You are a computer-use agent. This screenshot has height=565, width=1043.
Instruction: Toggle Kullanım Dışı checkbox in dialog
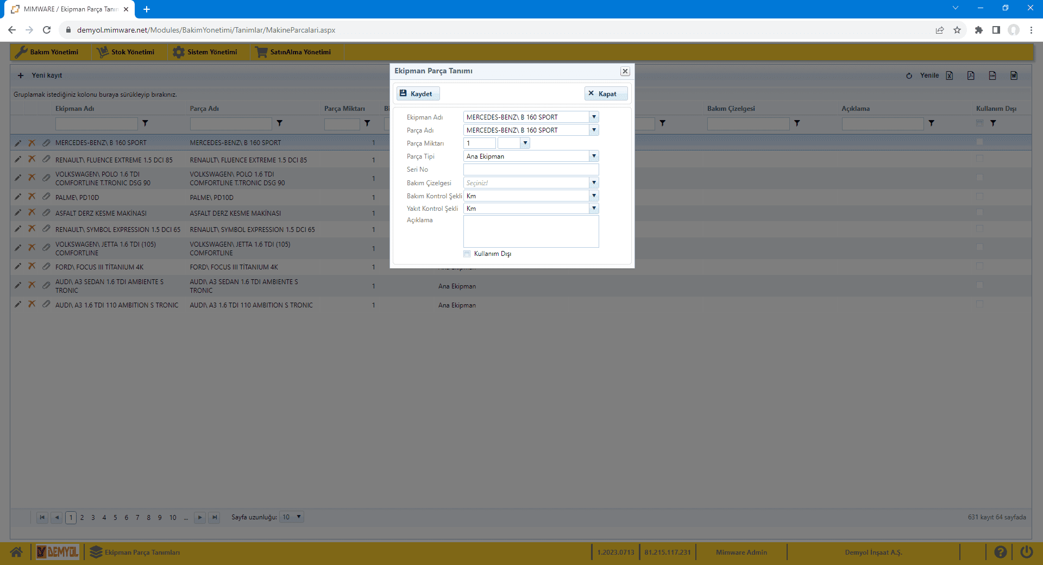pyautogui.click(x=467, y=254)
